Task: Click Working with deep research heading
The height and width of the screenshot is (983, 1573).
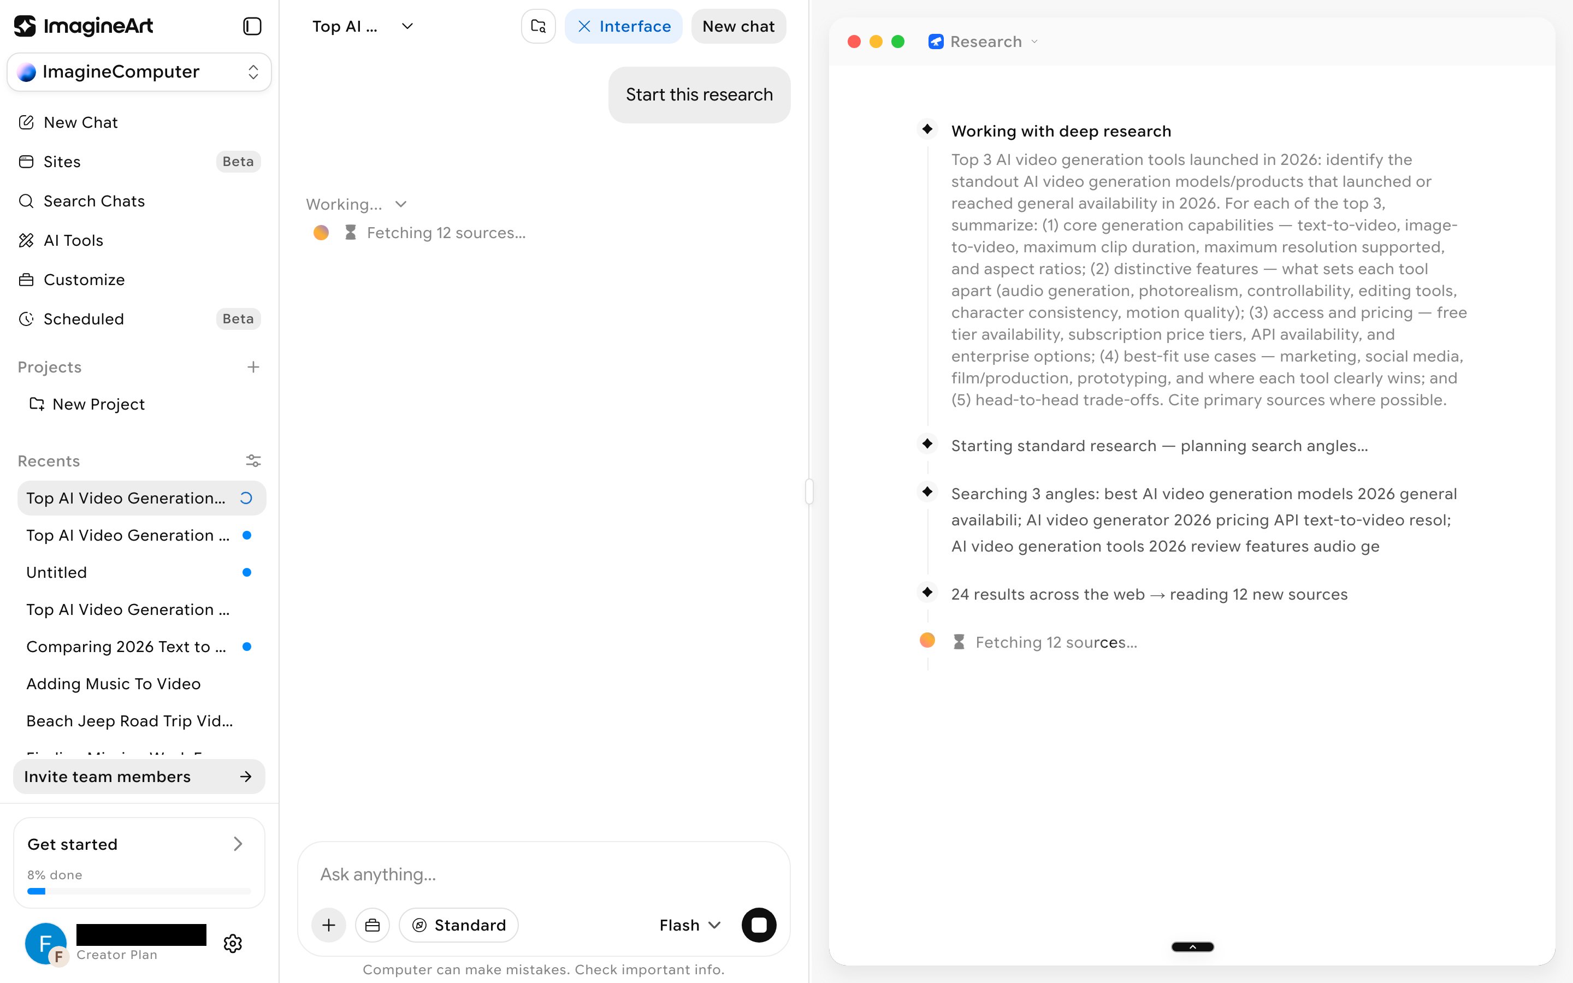Action: [1061, 131]
